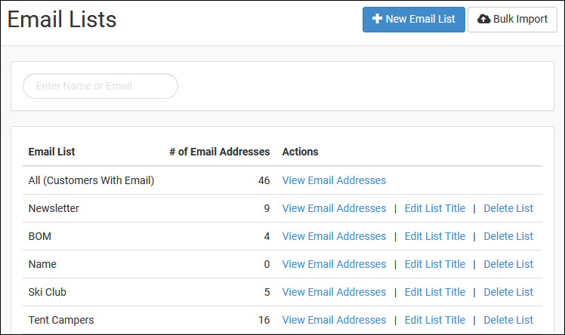Delete the BOM list
Screen dimensions: 565x335
pos(508,236)
